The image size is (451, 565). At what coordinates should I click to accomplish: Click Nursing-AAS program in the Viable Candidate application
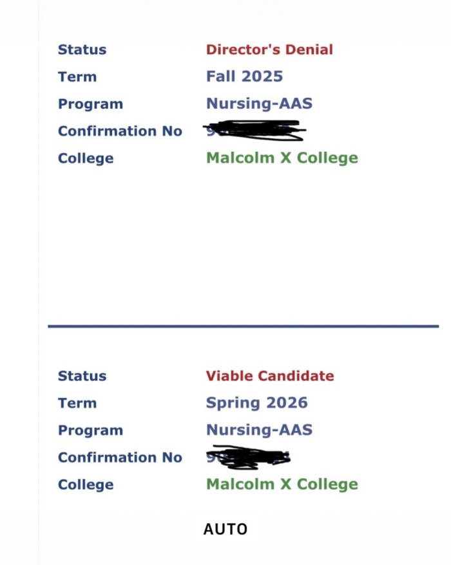pyautogui.click(x=259, y=430)
